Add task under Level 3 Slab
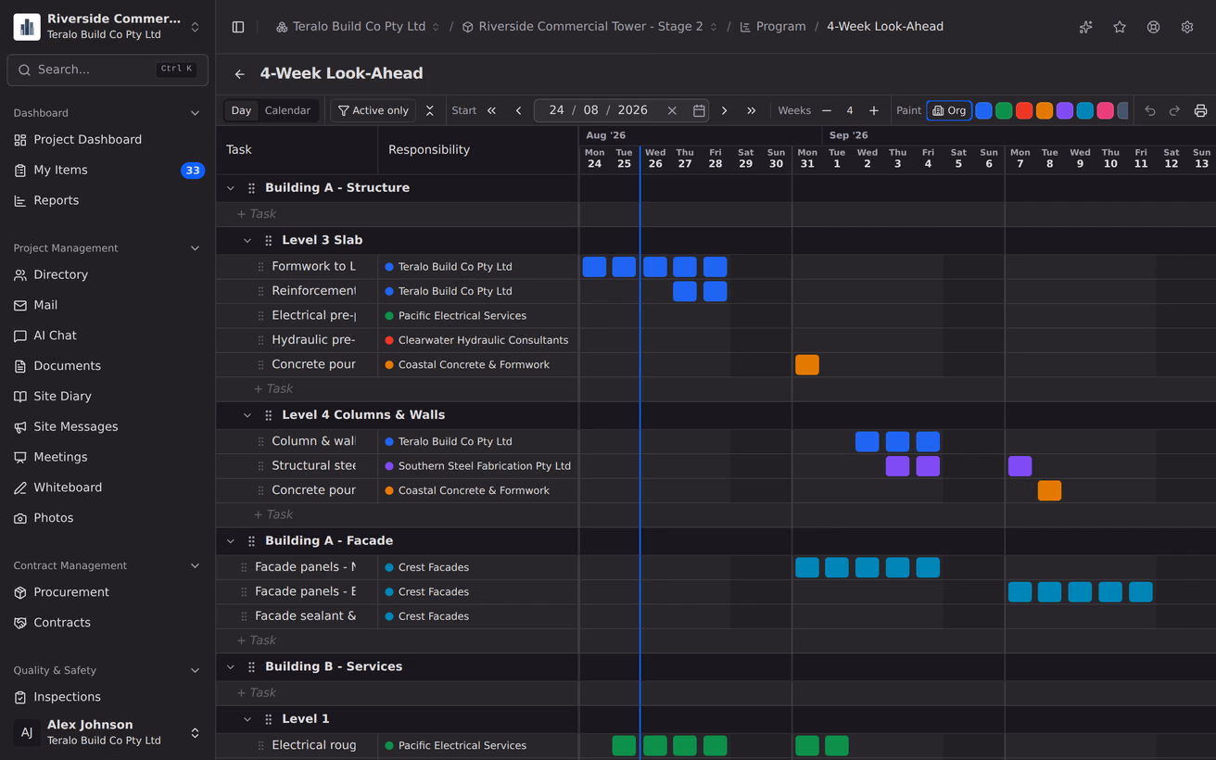This screenshot has height=760, width=1216. 273,389
